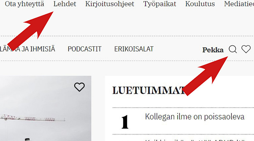Save the crane photo article with heart icon

[x=79, y=87]
